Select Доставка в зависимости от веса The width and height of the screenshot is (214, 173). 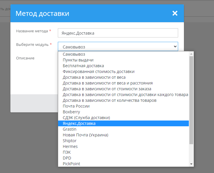(x=94, y=77)
